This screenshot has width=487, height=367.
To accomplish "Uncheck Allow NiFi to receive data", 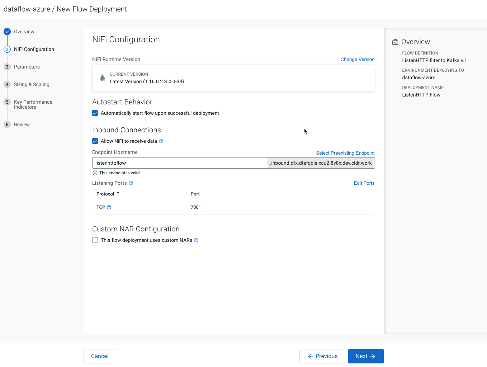I will pyautogui.click(x=95, y=141).
